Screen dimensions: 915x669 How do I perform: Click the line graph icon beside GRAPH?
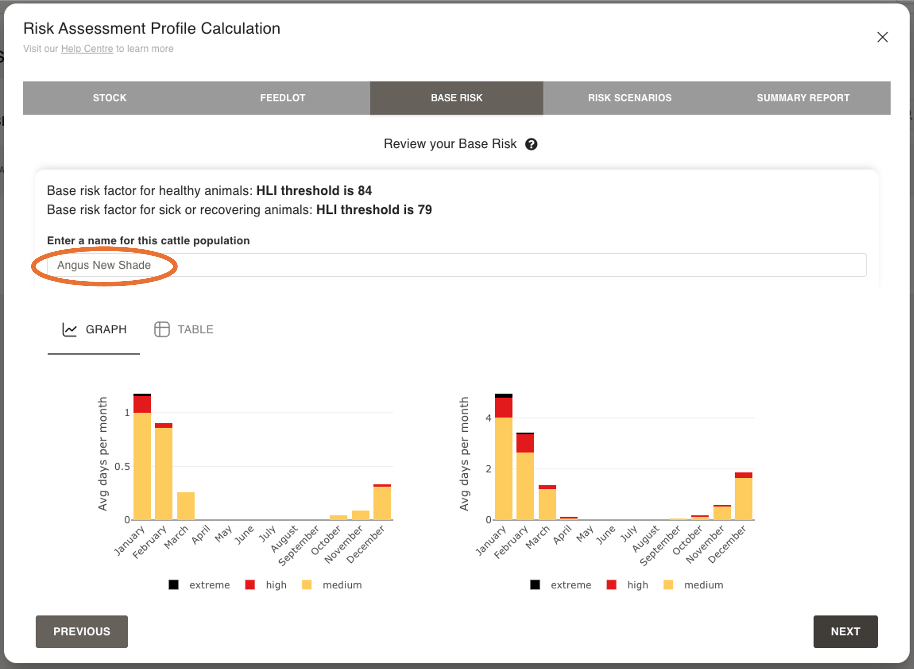69,329
